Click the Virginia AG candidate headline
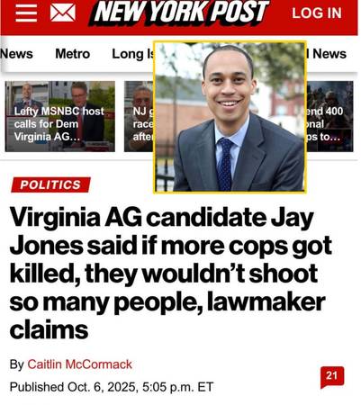Screen dimensions: 361x405 click(170, 274)
